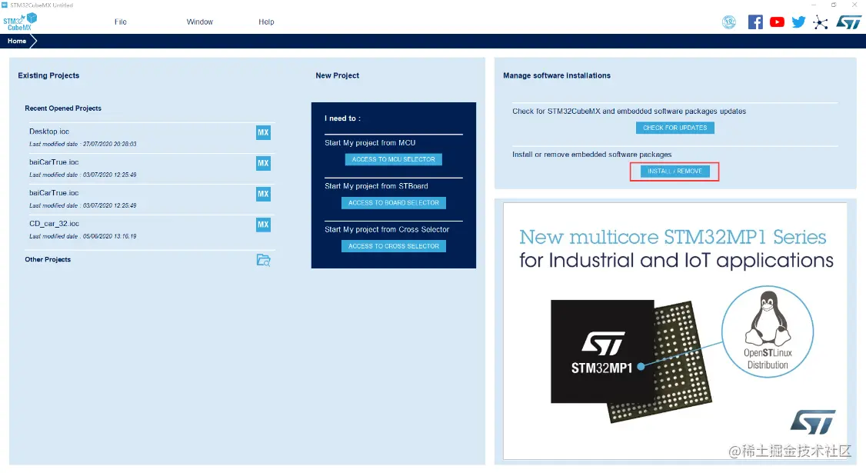Click CHECK FOR UPDATES button
The width and height of the screenshot is (866, 473).
675,128
